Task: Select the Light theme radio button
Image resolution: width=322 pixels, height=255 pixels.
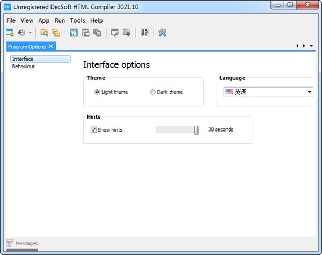Action: pos(97,92)
